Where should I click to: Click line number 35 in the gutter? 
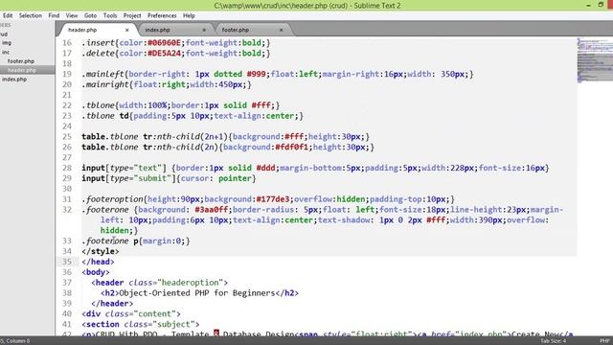click(x=67, y=262)
